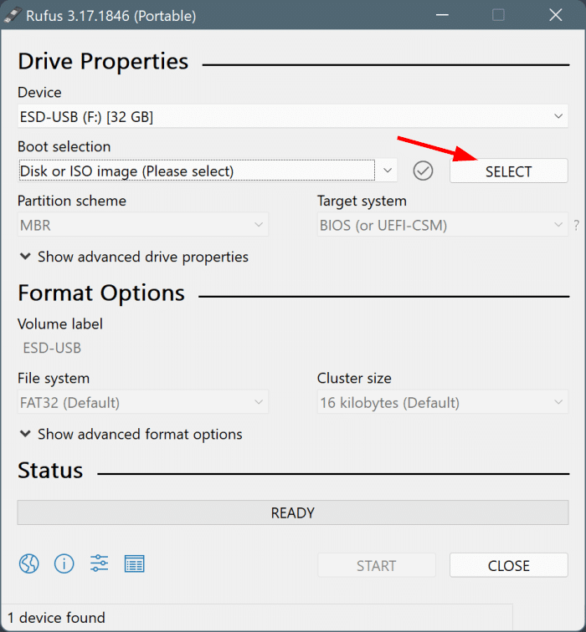Expand Show advanced drive properties
Viewport: 586px width, 632px height.
pyautogui.click(x=134, y=257)
